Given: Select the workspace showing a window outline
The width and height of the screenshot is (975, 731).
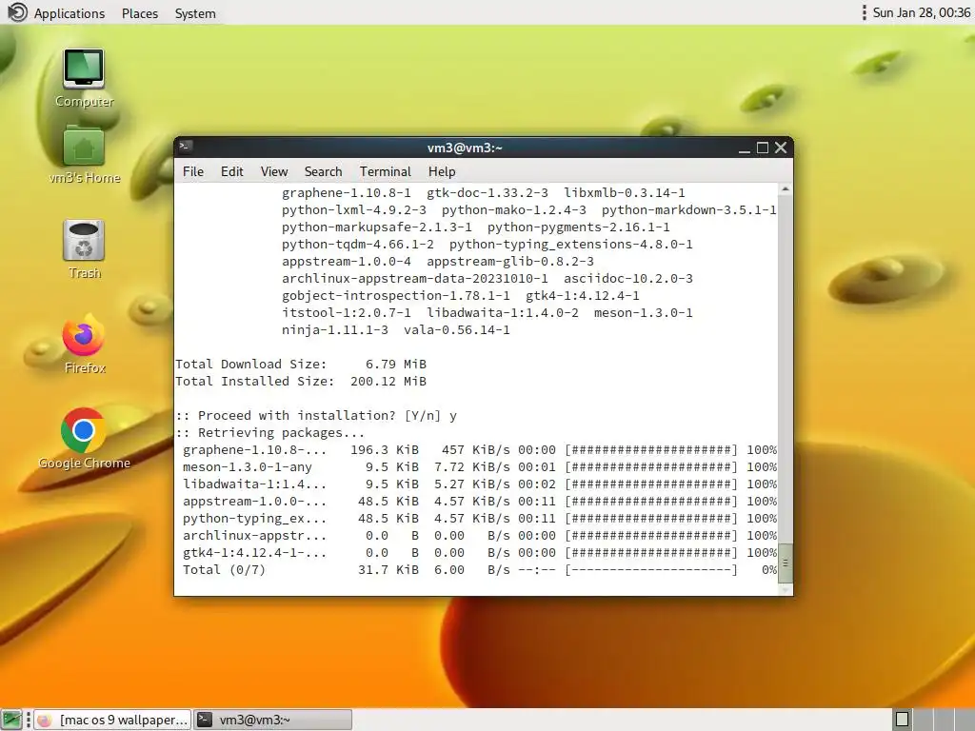Looking at the screenshot, I should point(903,720).
